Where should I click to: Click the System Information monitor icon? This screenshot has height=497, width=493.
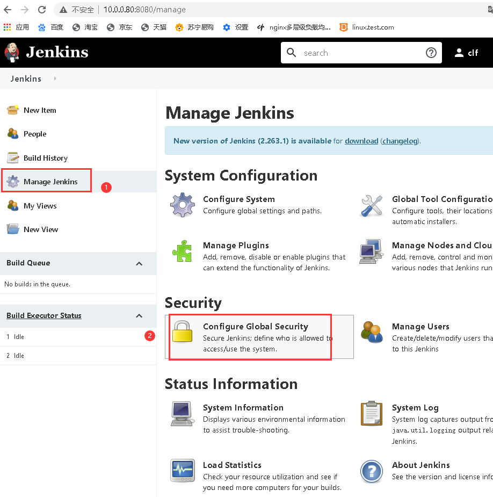pos(182,414)
